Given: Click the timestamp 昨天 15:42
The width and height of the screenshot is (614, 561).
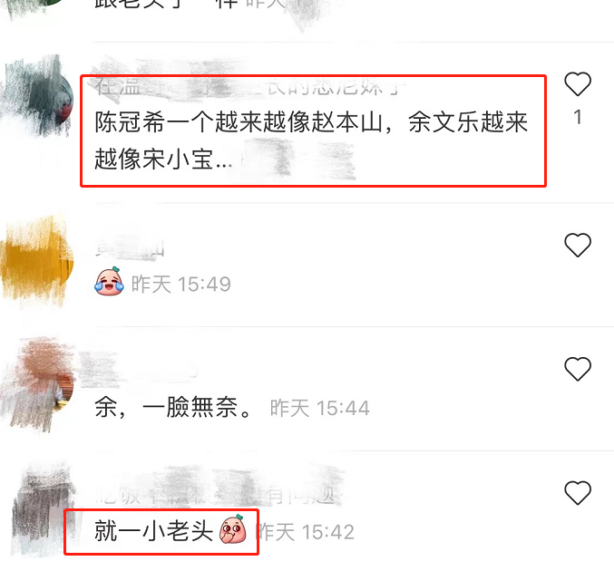Looking at the screenshot, I should 306,532.
